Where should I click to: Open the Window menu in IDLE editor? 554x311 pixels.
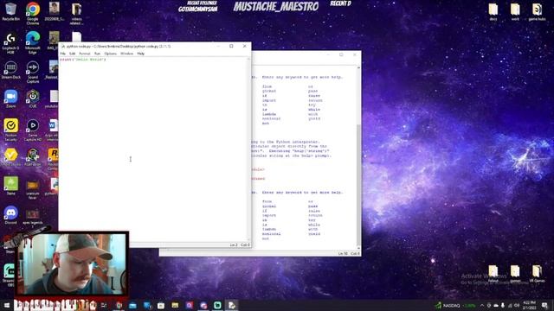click(x=127, y=54)
